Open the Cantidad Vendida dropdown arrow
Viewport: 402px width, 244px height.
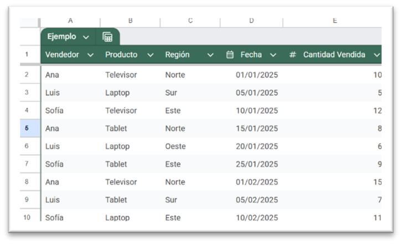(377, 55)
